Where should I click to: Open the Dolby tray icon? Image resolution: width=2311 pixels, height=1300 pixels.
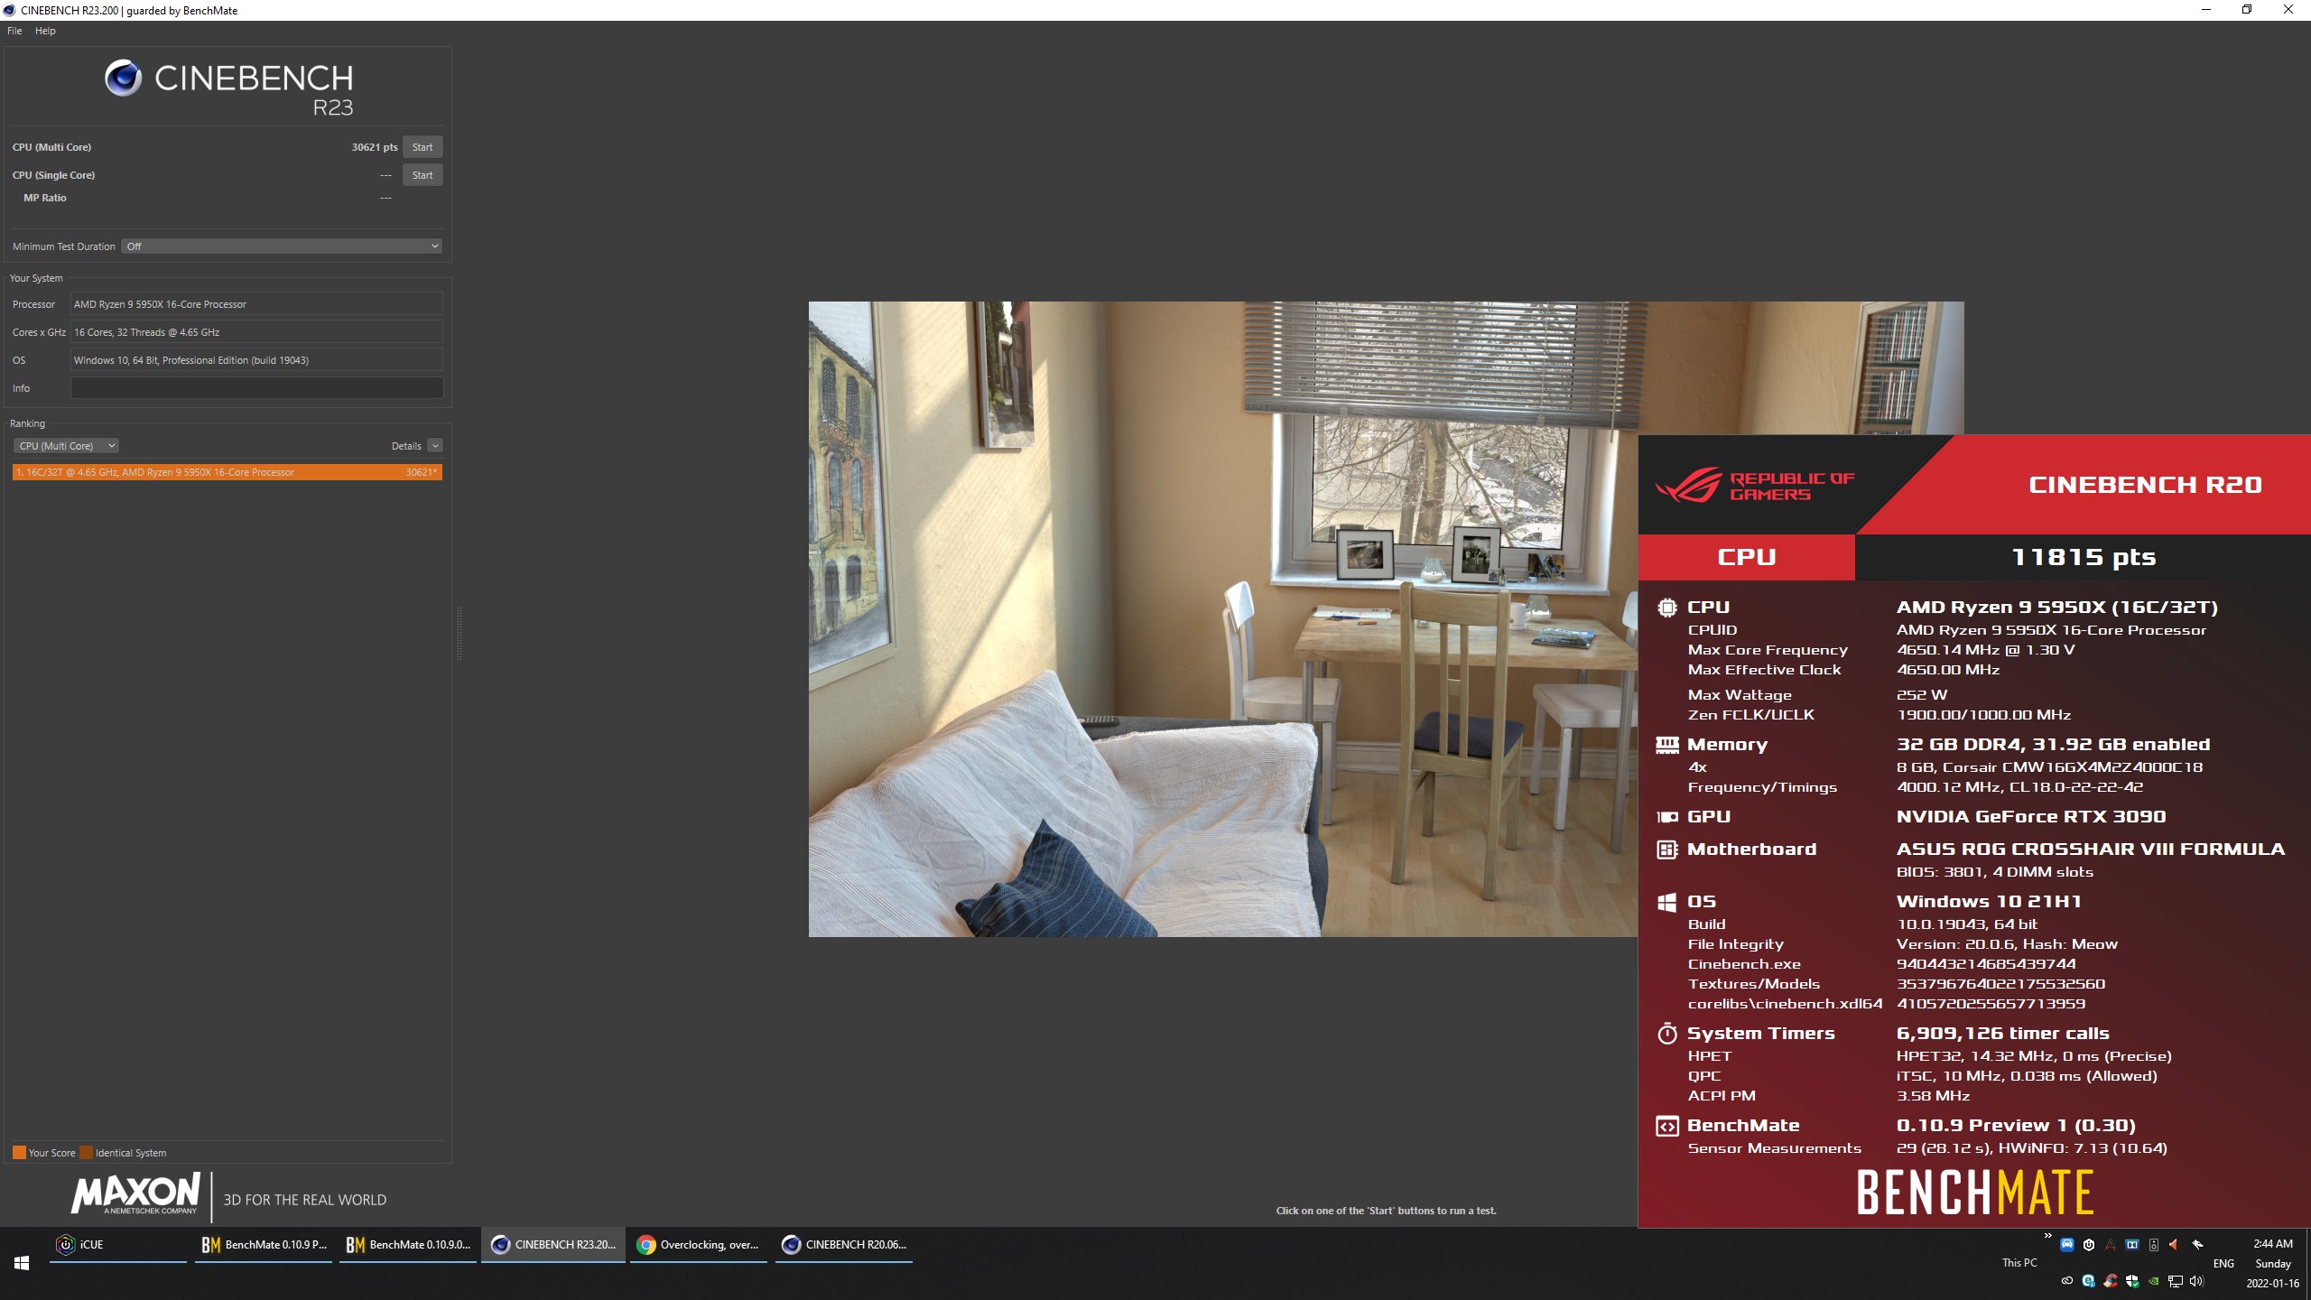2132,1245
